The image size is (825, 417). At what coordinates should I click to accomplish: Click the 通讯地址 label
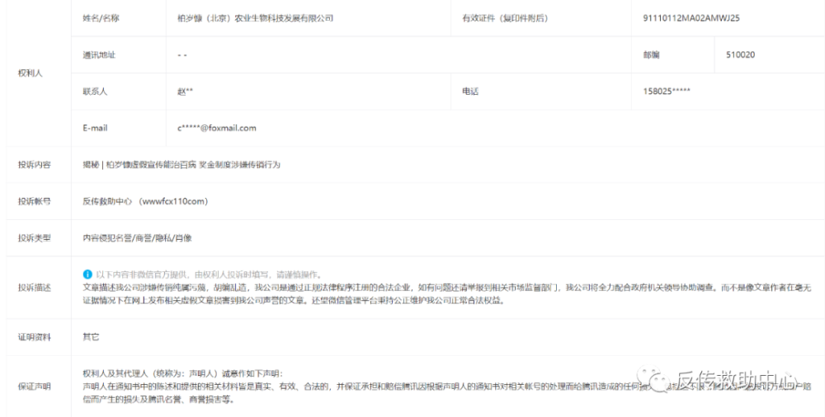tap(99, 54)
